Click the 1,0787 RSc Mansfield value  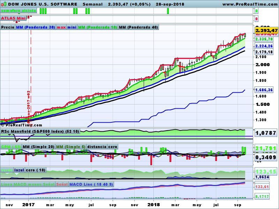[266, 133]
